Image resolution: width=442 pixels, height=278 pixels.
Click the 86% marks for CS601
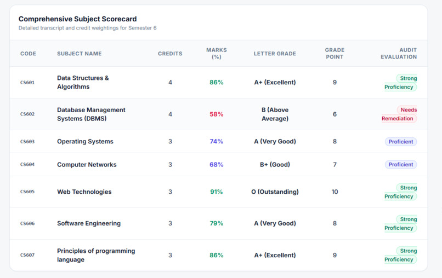217,82
